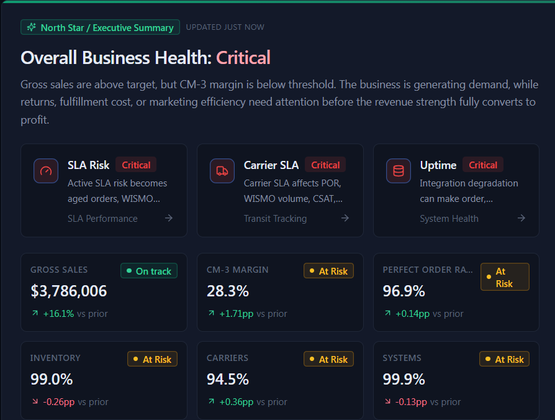Click the arrow next to System Health
Viewport: 555px width, 420px height.
tap(521, 218)
